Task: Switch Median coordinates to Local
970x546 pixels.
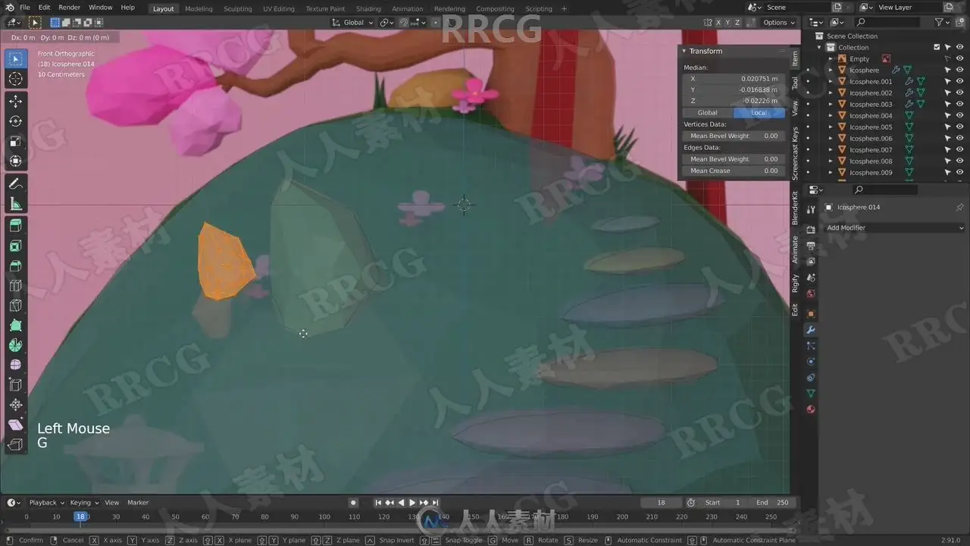Action: (x=759, y=113)
